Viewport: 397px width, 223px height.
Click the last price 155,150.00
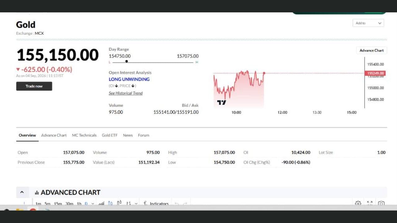pos(57,55)
